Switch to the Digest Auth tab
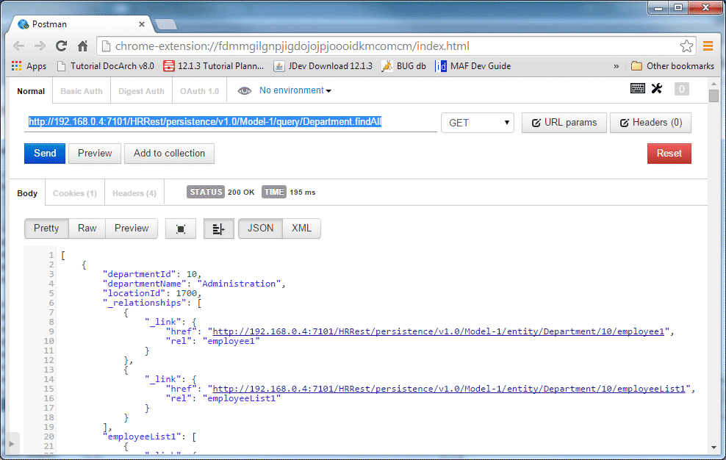Screen dimensions: 726x460 [141, 91]
